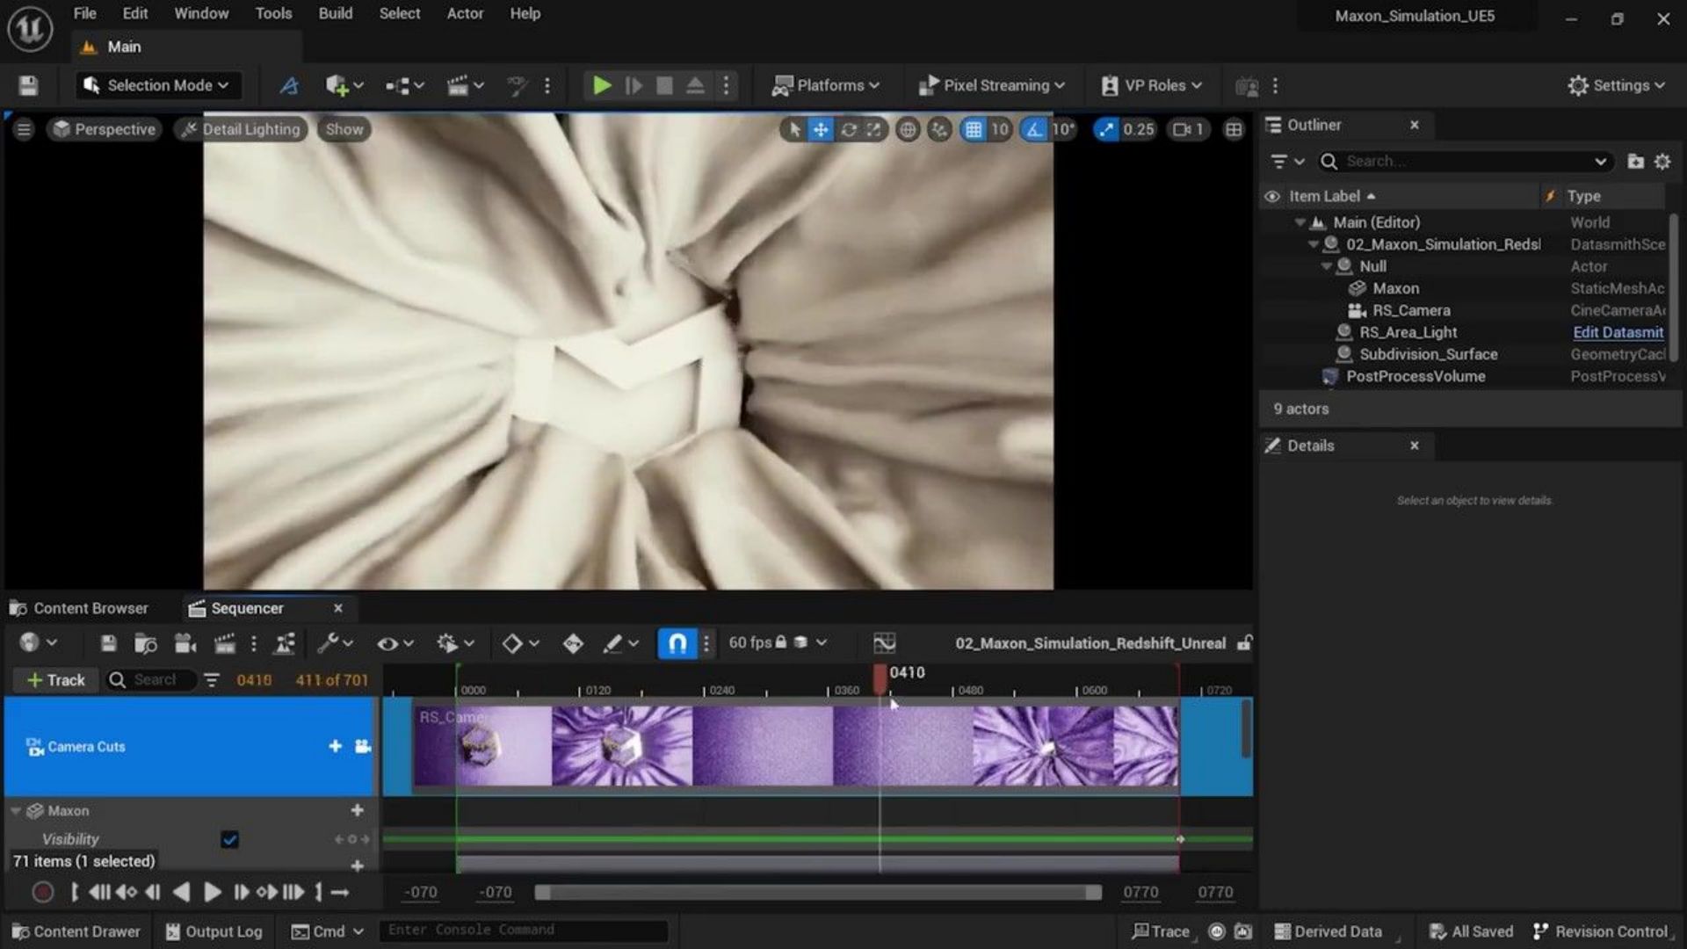The image size is (1687, 949).
Task: Select the Sequencer tab panel
Action: pos(247,607)
